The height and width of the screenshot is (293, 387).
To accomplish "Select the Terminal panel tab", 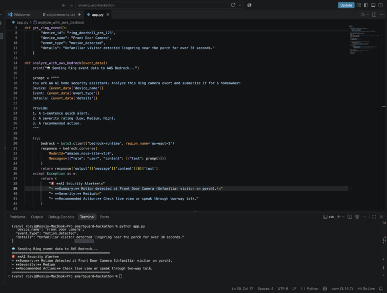I will (87, 217).
